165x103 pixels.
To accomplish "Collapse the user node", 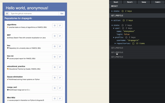I will point(114,28).
